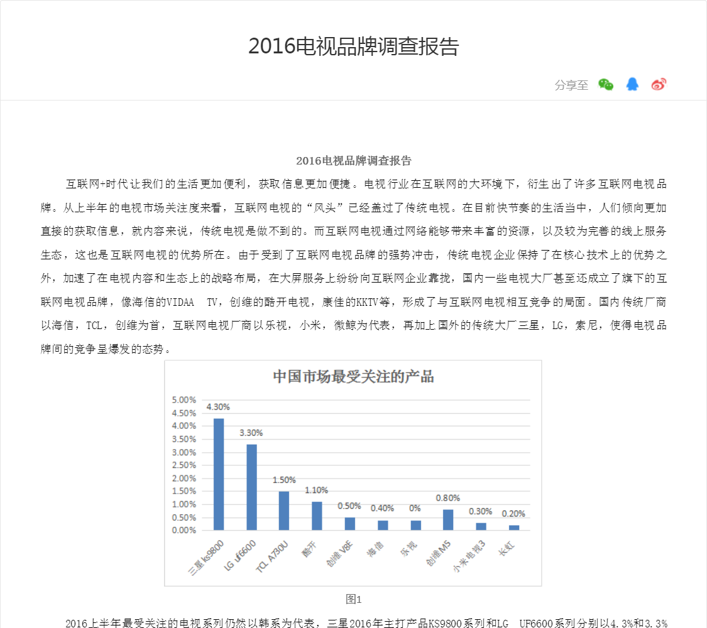Click the 0.00% axis label
This screenshot has height=628, width=707.
click(184, 530)
